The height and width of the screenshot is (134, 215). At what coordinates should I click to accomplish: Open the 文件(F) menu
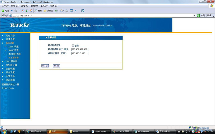point(5,6)
